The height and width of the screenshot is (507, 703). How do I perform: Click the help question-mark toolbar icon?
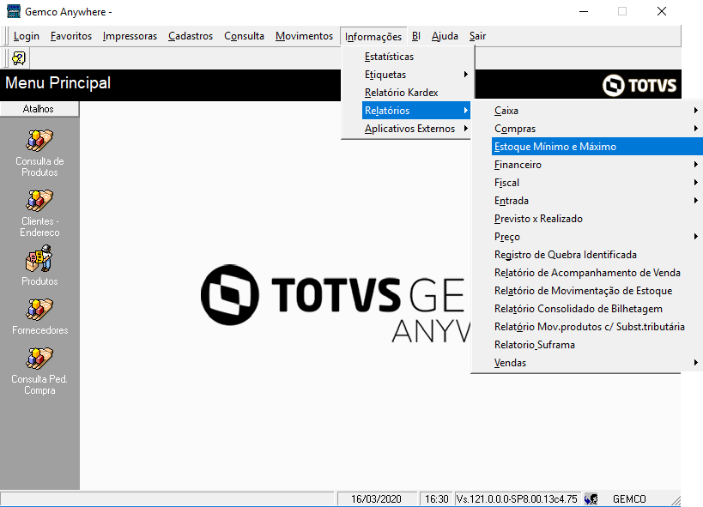click(x=19, y=58)
